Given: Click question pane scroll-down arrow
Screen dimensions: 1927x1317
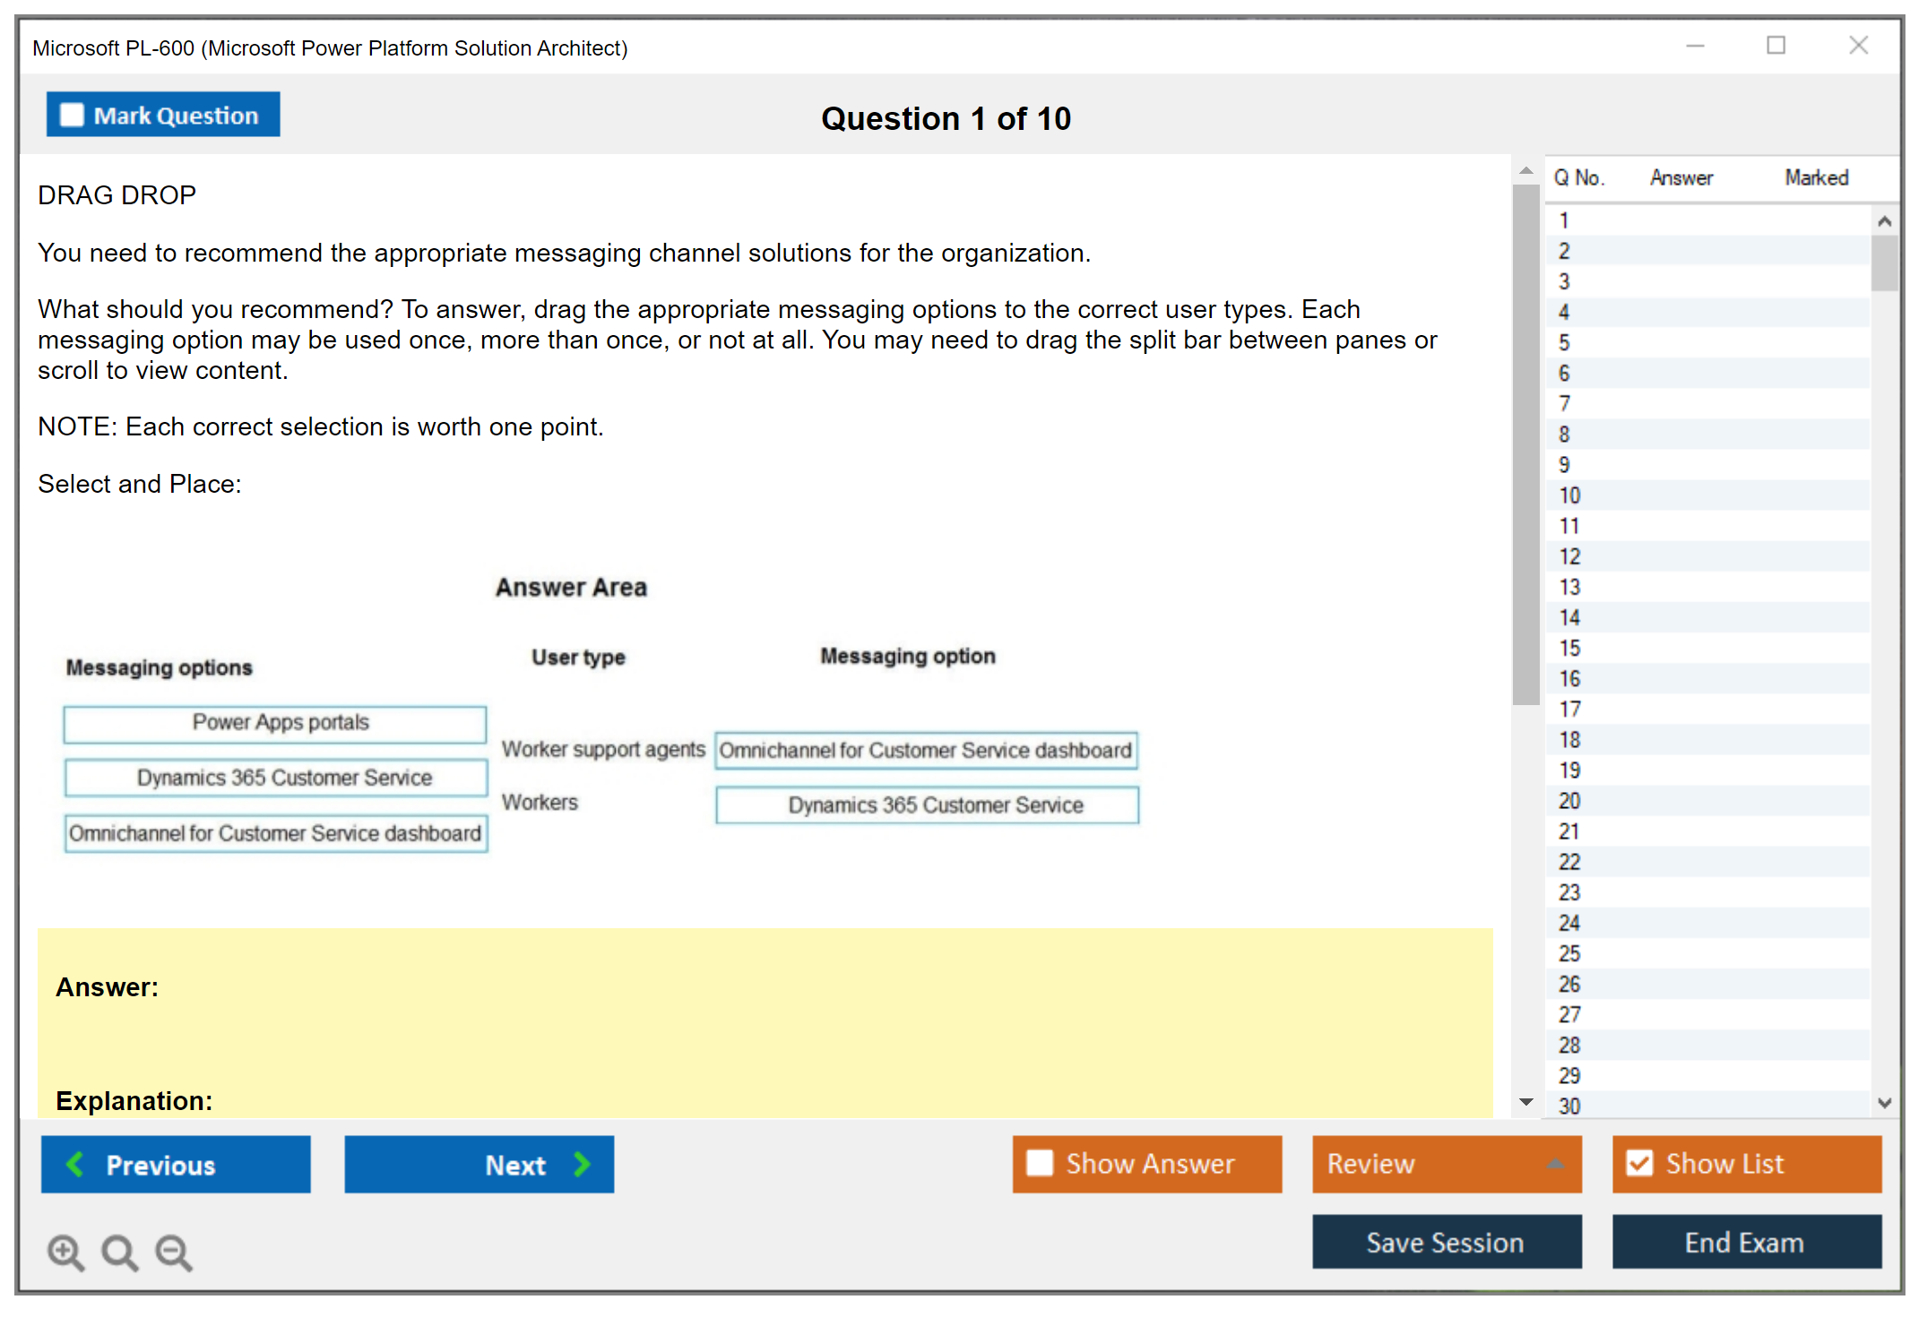Looking at the screenshot, I should [x=1526, y=1102].
